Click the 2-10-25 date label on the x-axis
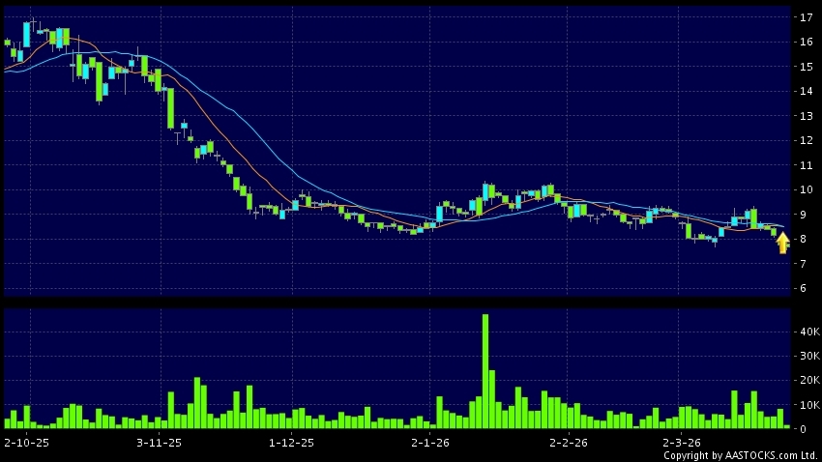This screenshot has width=822, height=462. click(26, 443)
